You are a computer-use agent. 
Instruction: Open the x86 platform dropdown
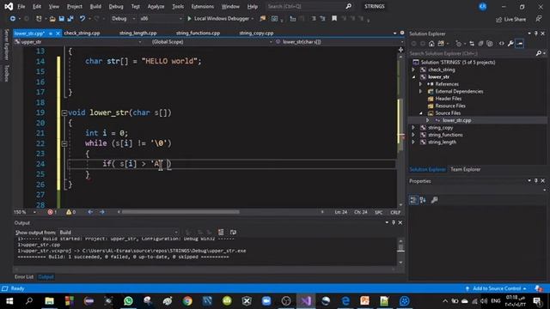(161, 19)
